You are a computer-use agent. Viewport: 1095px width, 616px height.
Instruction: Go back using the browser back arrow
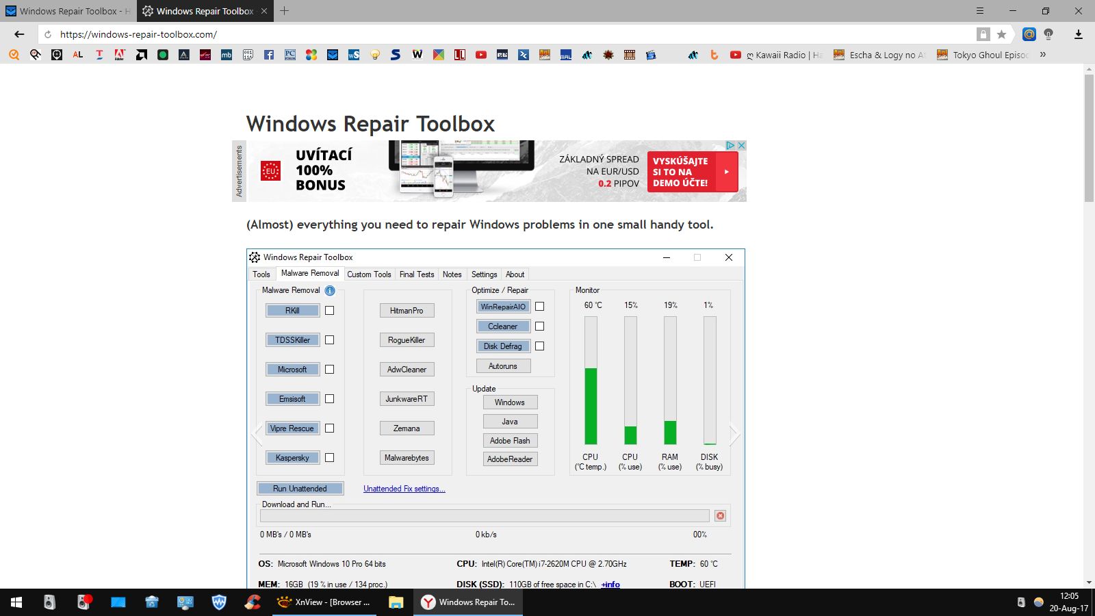coord(19,34)
